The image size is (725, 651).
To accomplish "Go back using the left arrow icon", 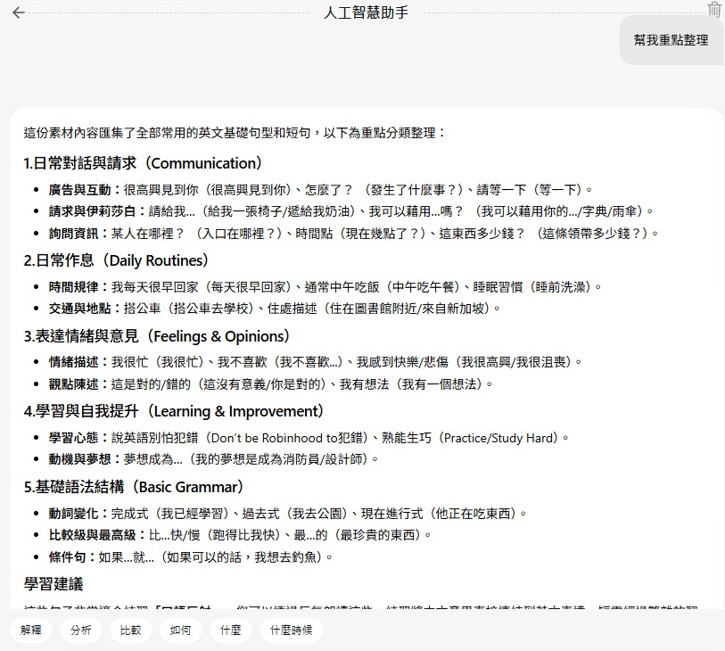I will pos(19,12).
